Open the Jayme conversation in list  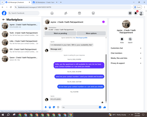tap(21, 26)
